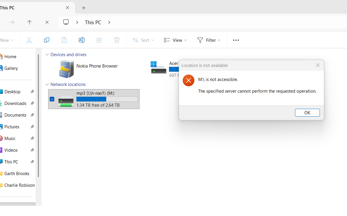The image size is (347, 216).
Task: Collapse the Network locations group
Action: click(x=47, y=84)
